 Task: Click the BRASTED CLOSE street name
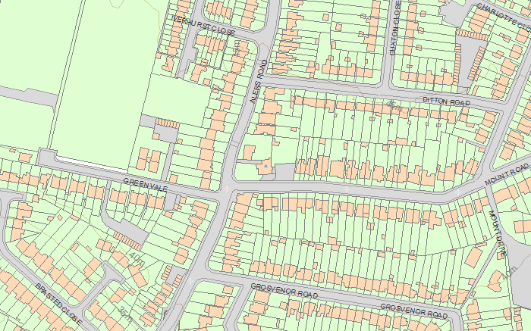coord(58,304)
